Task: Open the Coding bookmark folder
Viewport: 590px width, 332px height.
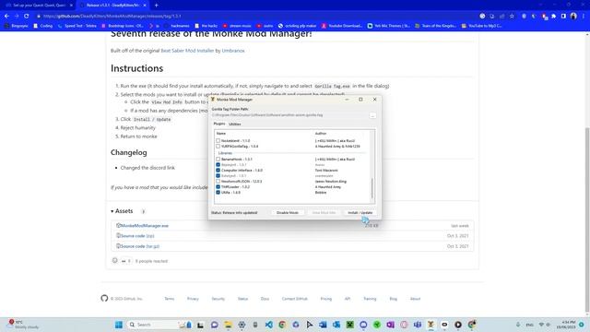Action: coord(43,26)
